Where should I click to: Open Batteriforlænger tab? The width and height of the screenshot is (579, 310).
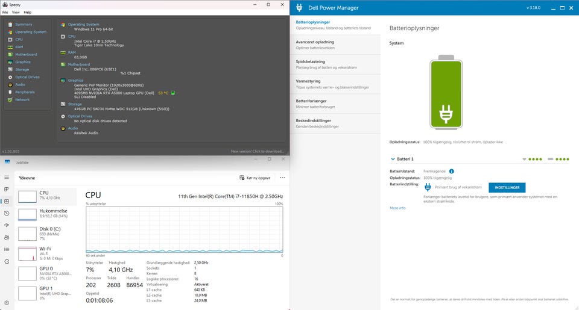point(335,104)
